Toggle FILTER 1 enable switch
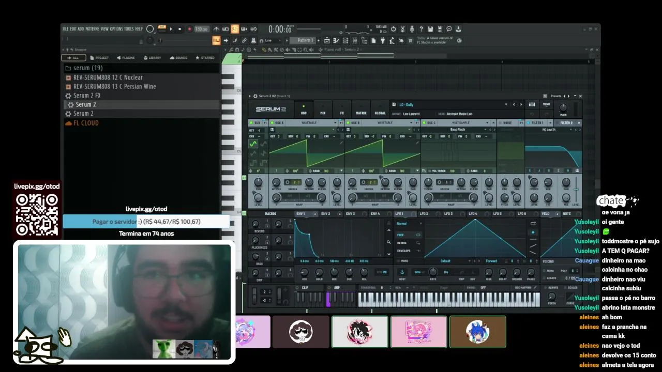Screen dimensions: 662x372 529,123
